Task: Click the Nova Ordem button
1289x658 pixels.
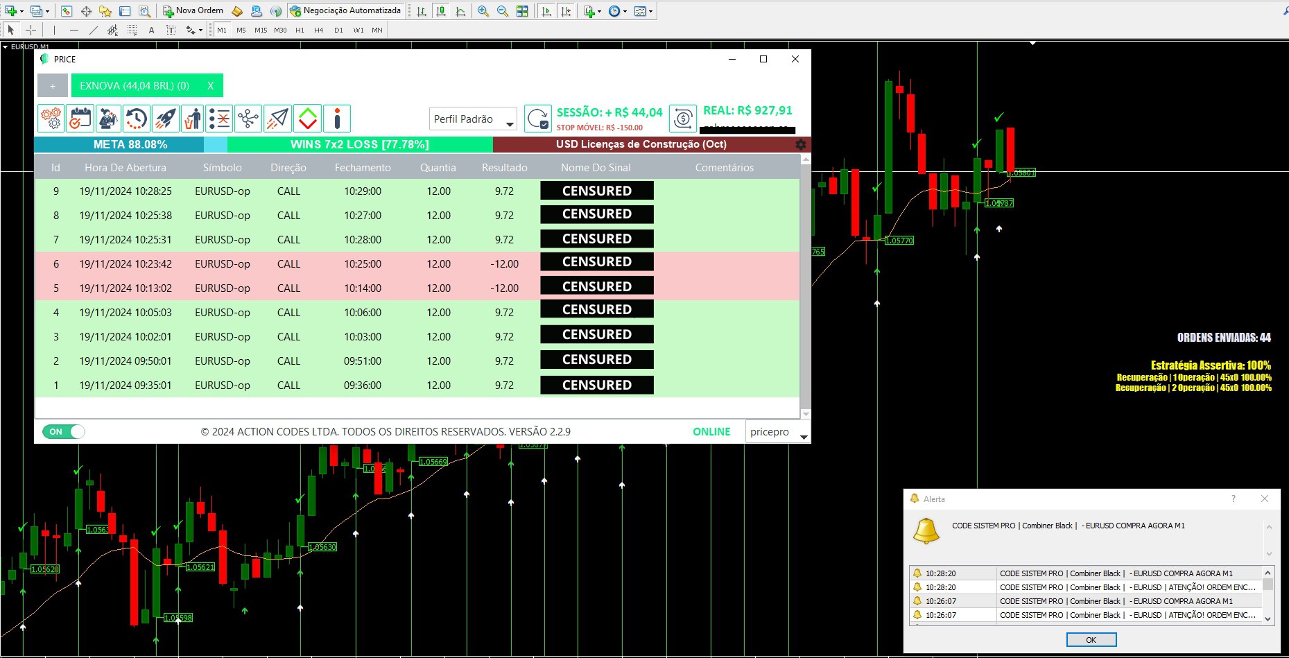Action: 194,10
